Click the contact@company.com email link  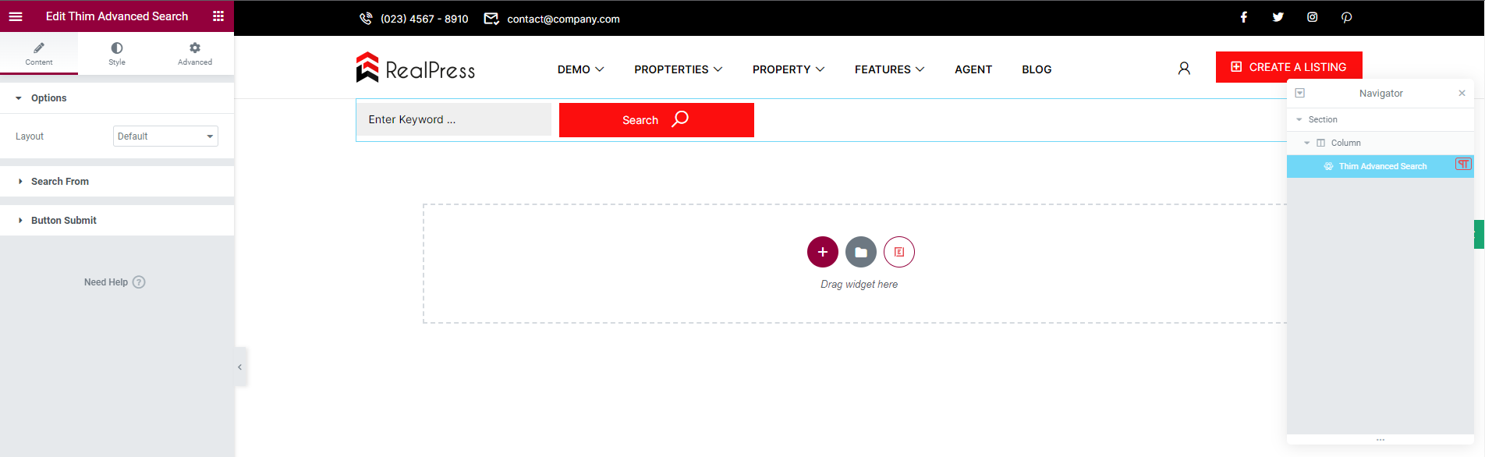[563, 19]
